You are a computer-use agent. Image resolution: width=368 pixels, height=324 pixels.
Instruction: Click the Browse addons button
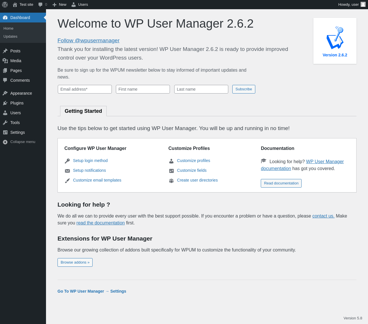[x=75, y=262]
